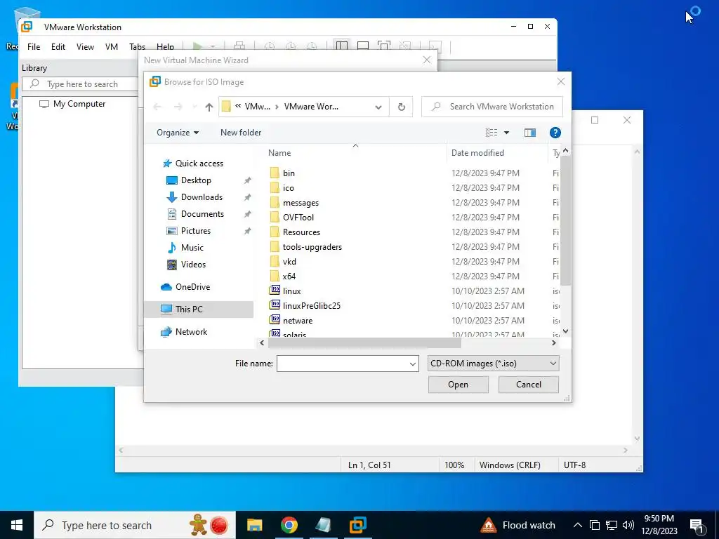Open the volume control in system tray

tap(628, 525)
